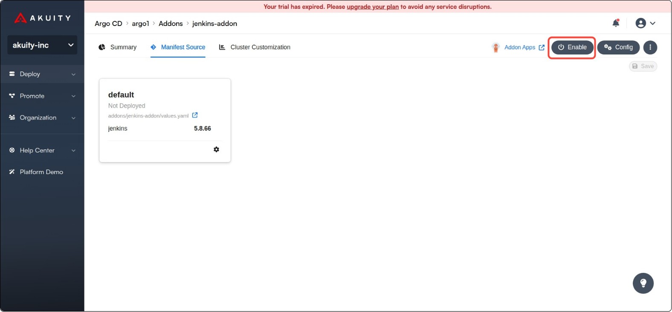The height and width of the screenshot is (312, 672).
Task: Click the default card title
Action: (x=121, y=94)
